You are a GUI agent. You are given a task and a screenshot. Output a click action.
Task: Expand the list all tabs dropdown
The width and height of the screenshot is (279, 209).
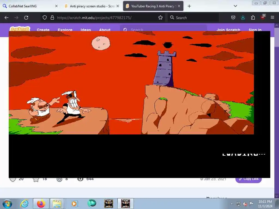tap(235, 6)
